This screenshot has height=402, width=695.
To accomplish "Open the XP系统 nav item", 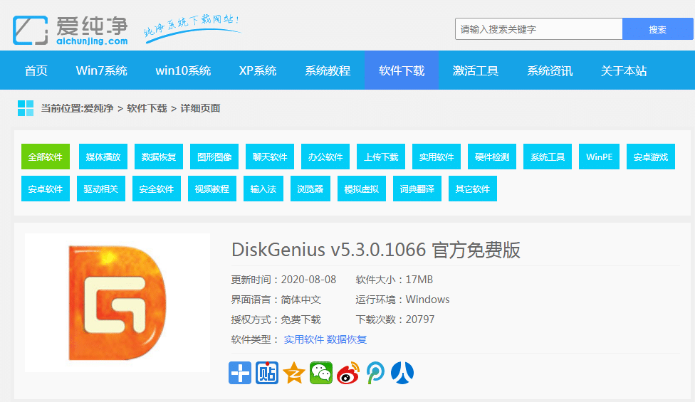I will (258, 71).
